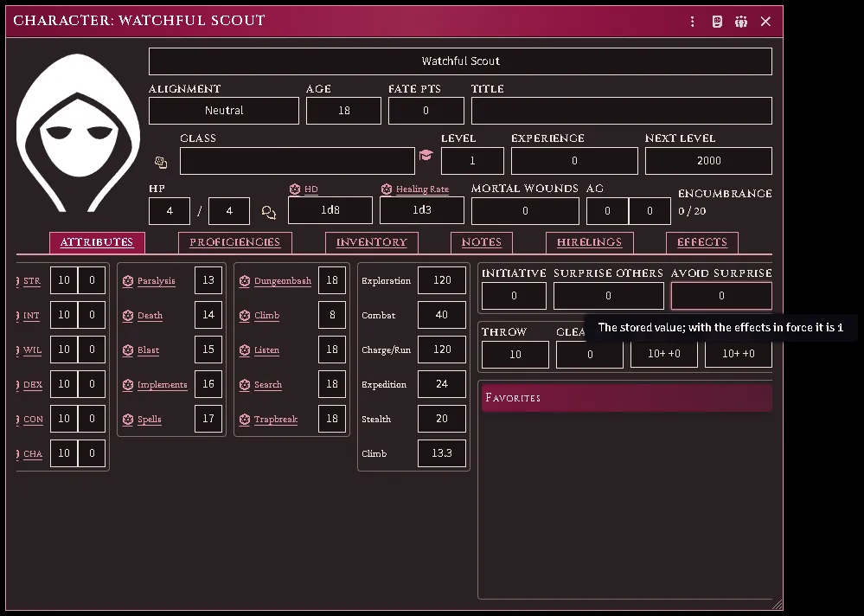
Task: Close the Watchful Scout character sheet
Action: click(765, 22)
